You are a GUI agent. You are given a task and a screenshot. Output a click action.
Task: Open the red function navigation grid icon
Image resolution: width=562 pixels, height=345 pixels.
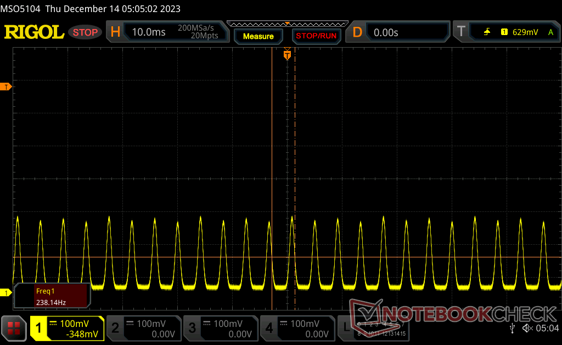[x=14, y=329]
